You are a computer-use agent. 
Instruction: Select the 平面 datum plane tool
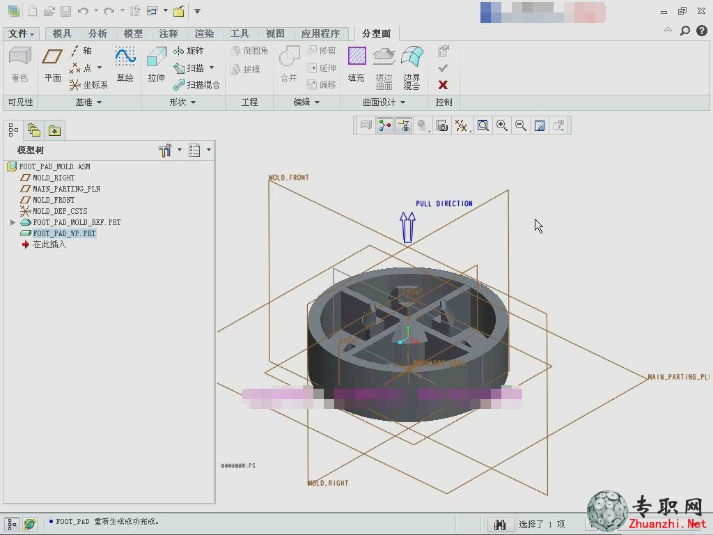[x=52, y=65]
